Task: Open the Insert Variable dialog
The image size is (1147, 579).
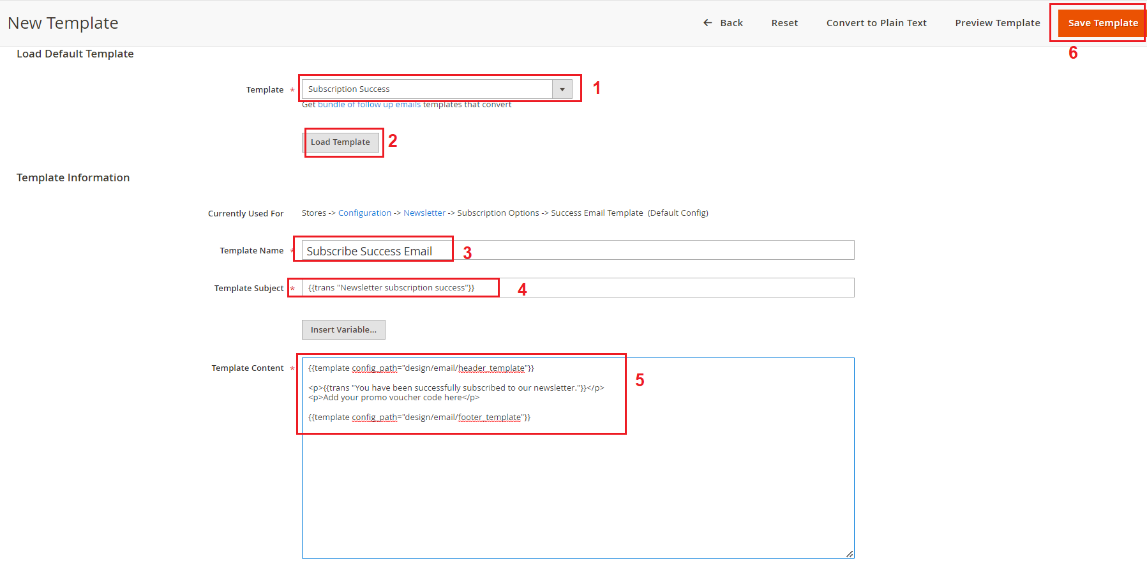Action: [343, 330]
